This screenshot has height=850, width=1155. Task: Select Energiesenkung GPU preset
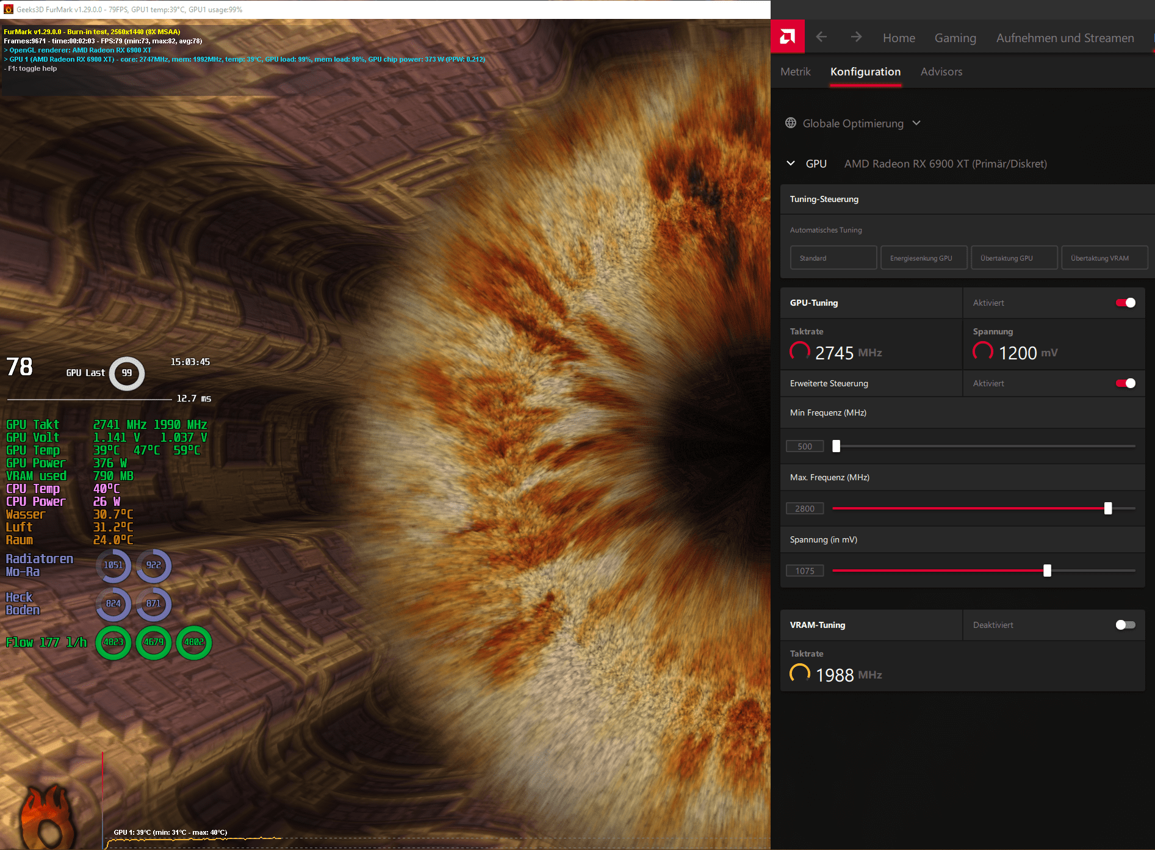pos(924,258)
